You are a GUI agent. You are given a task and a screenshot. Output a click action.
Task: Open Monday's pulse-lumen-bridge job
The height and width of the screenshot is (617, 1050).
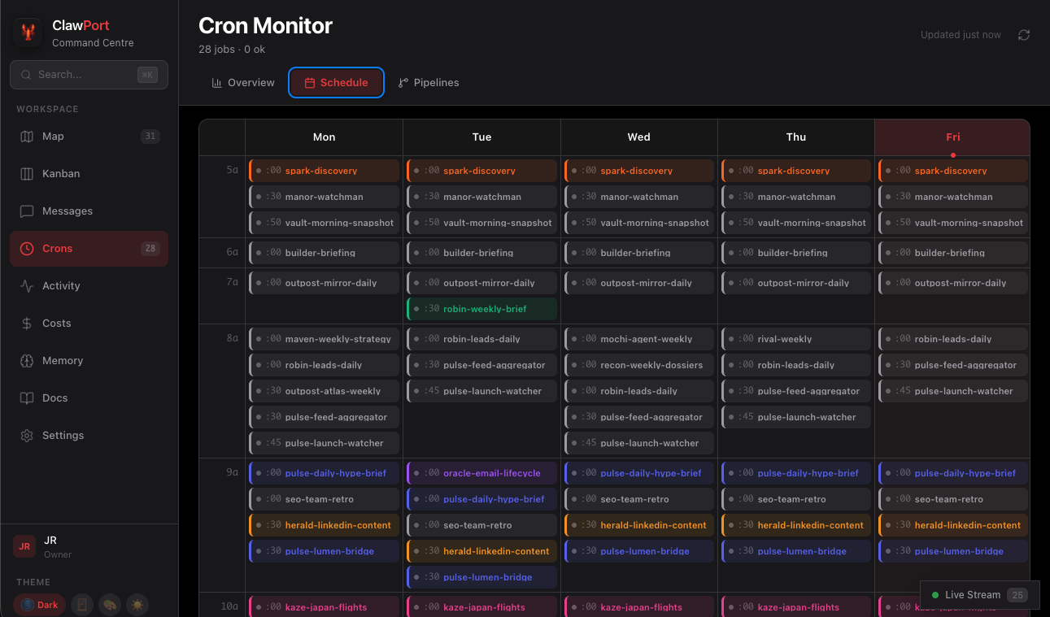point(324,551)
